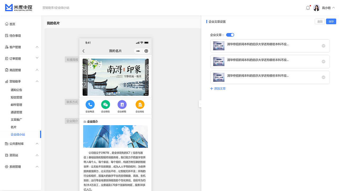Toggle the 企业文章 switch
This screenshot has width=339, height=191.
[x=230, y=35]
